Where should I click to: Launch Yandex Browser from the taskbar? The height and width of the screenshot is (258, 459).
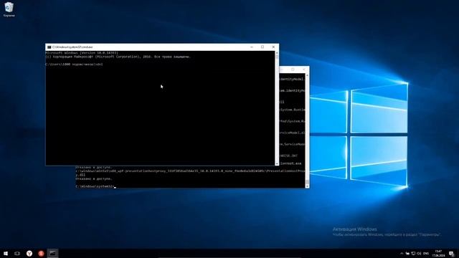[29, 253]
